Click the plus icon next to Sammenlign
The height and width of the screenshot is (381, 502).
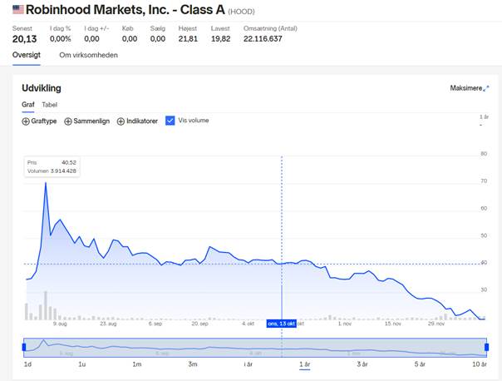[x=68, y=121]
